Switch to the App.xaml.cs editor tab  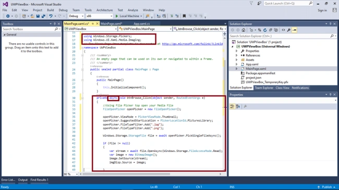pyautogui.click(x=142, y=23)
